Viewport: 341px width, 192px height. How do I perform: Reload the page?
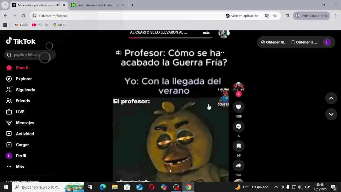[x=23, y=16]
